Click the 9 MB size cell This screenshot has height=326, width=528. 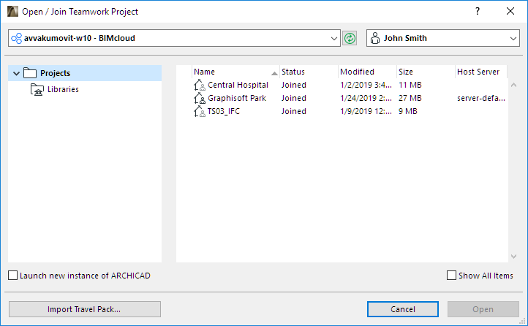(408, 111)
